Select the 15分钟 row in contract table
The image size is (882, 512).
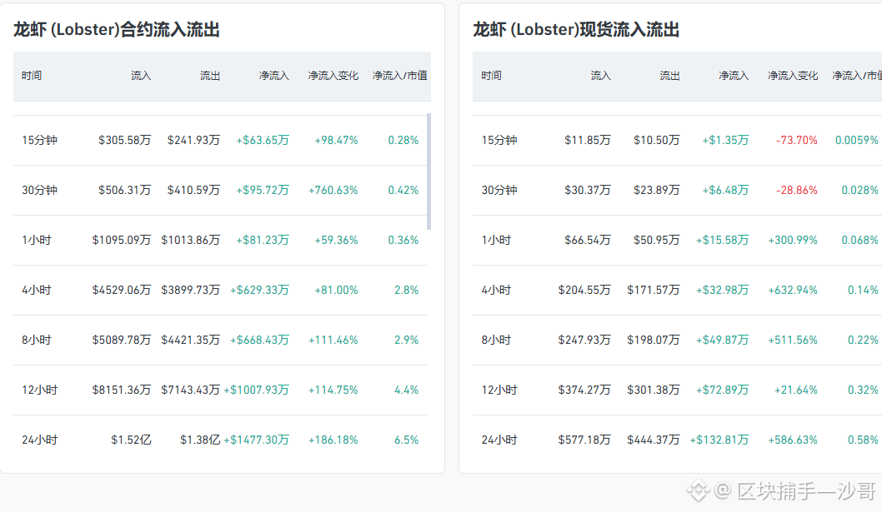point(220,140)
